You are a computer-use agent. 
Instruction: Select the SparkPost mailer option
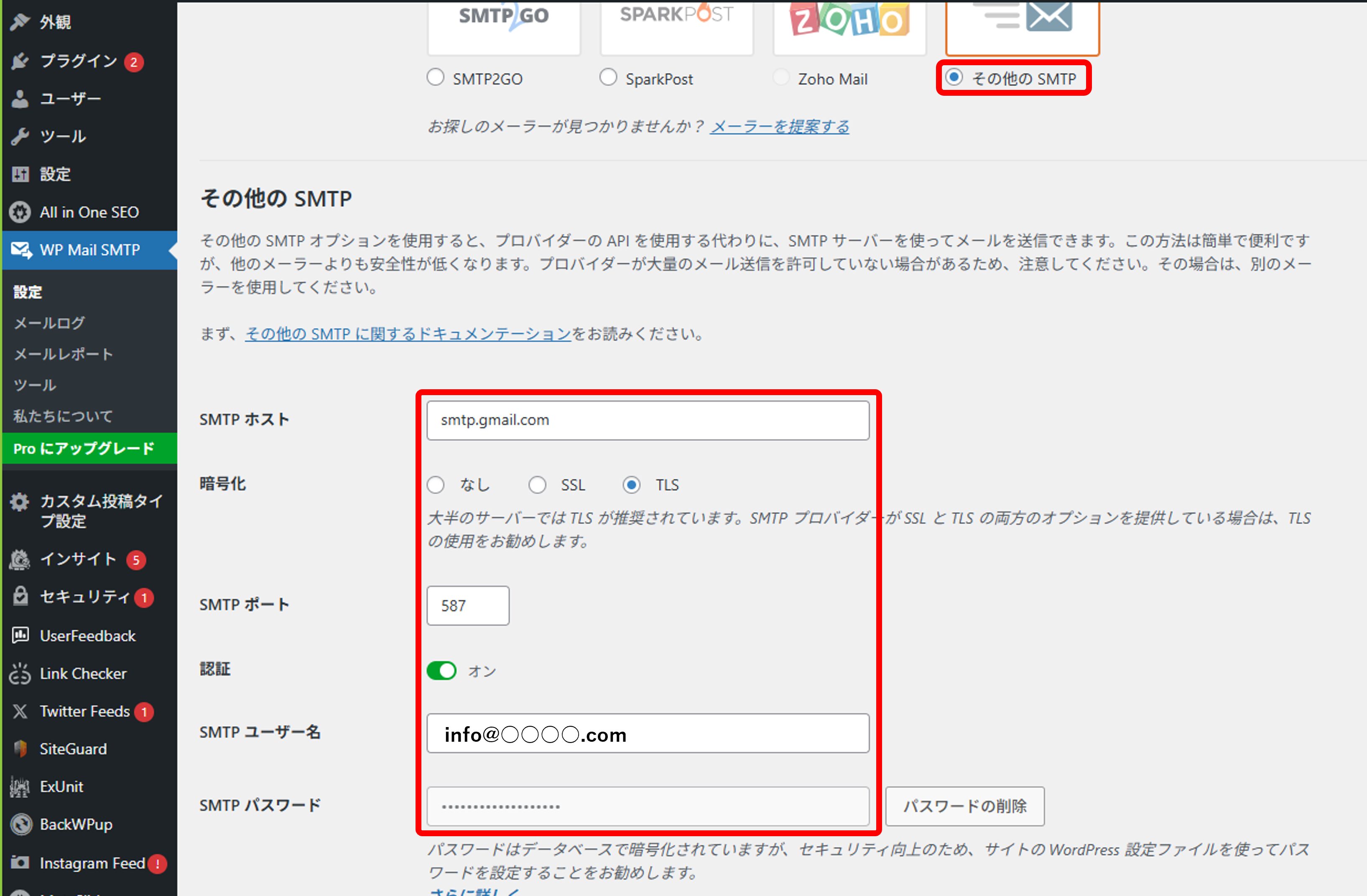click(608, 77)
